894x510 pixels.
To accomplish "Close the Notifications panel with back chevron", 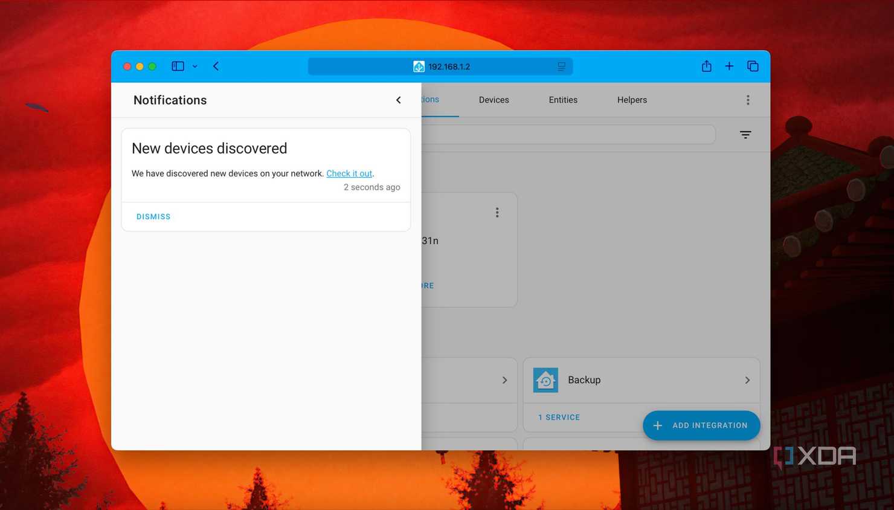I will click(x=399, y=100).
